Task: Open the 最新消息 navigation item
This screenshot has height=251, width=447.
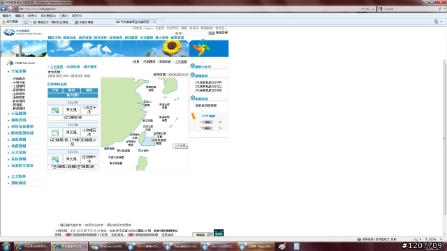Action: (x=70, y=38)
